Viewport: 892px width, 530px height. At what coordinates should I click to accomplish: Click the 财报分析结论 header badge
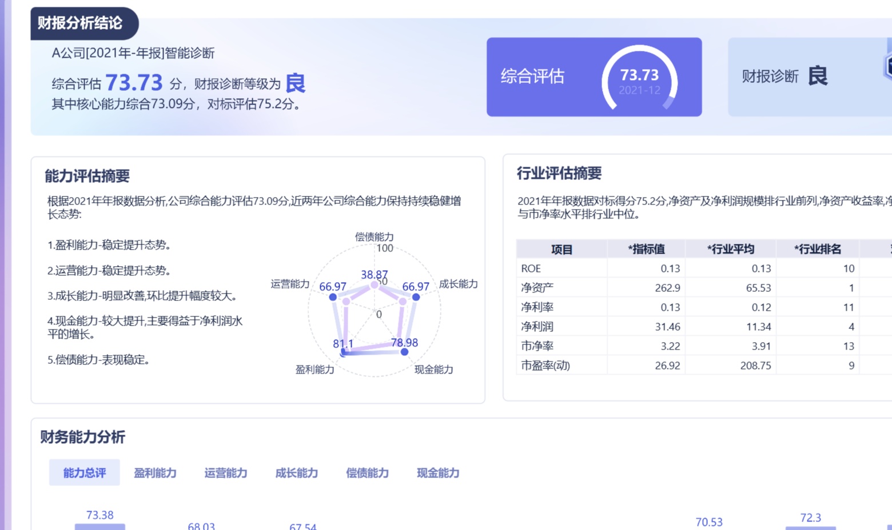(83, 23)
